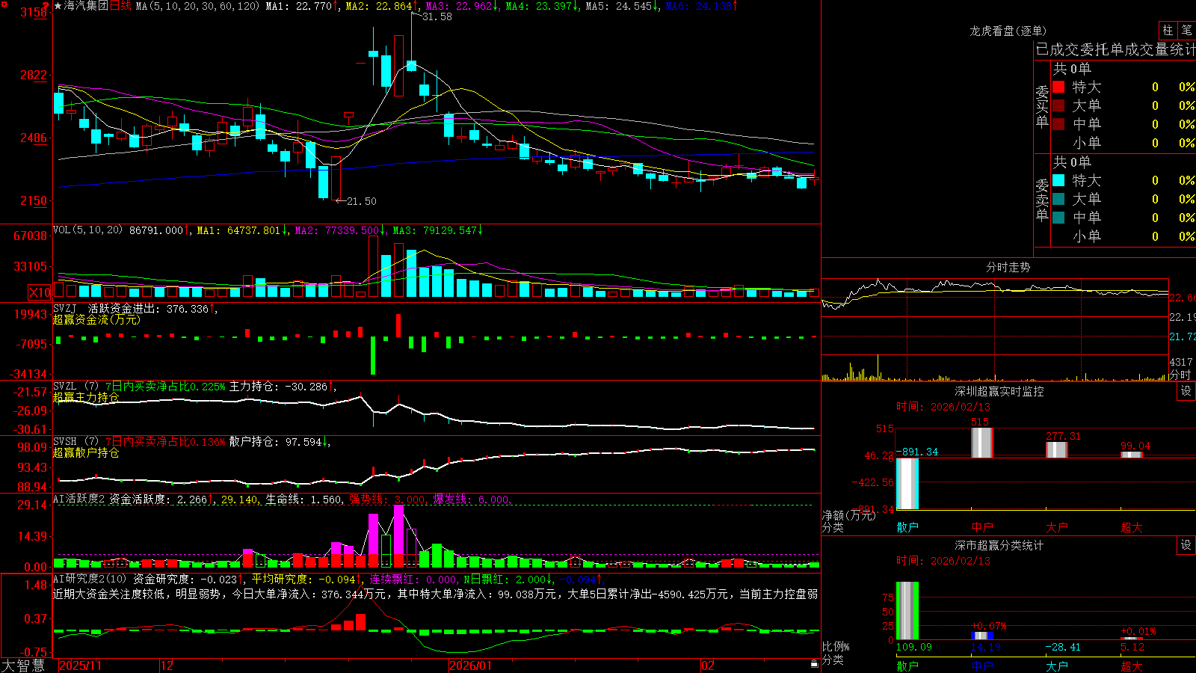
Task: Click the cyan 特大 sell-order swatch
Action: (1058, 180)
